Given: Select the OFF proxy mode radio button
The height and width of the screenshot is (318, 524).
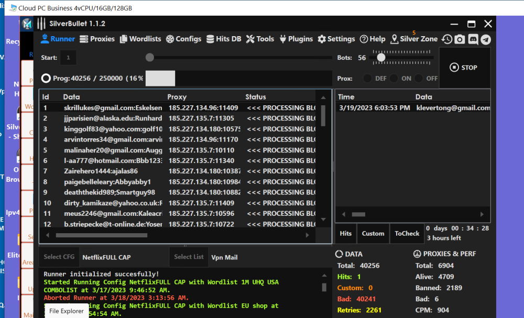Looking at the screenshot, I should [419, 79].
